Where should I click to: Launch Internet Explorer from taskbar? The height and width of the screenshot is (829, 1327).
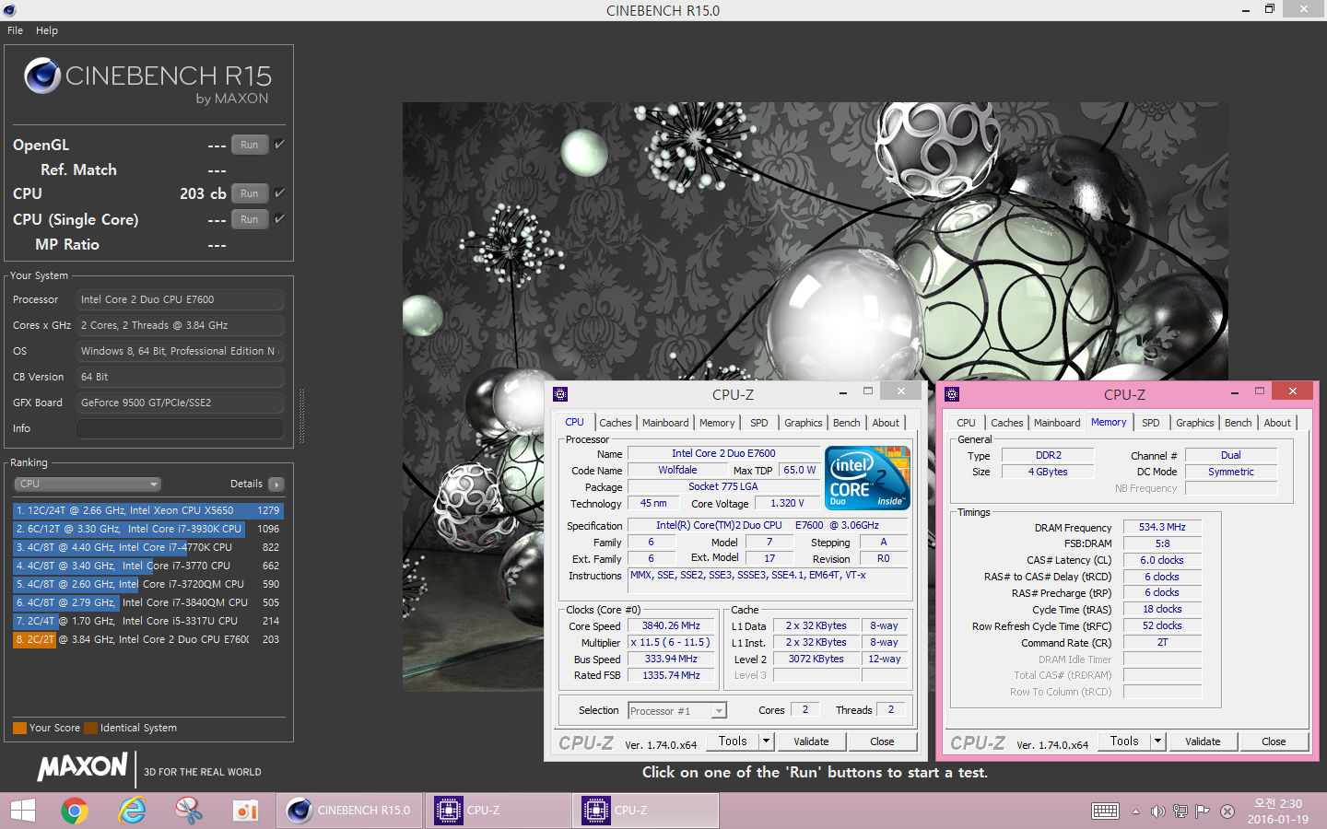point(133,811)
